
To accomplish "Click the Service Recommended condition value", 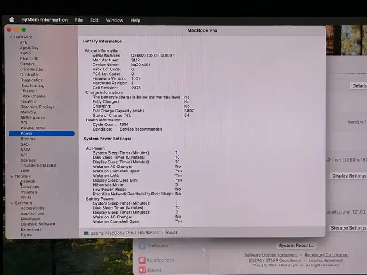I will (x=141, y=129).
